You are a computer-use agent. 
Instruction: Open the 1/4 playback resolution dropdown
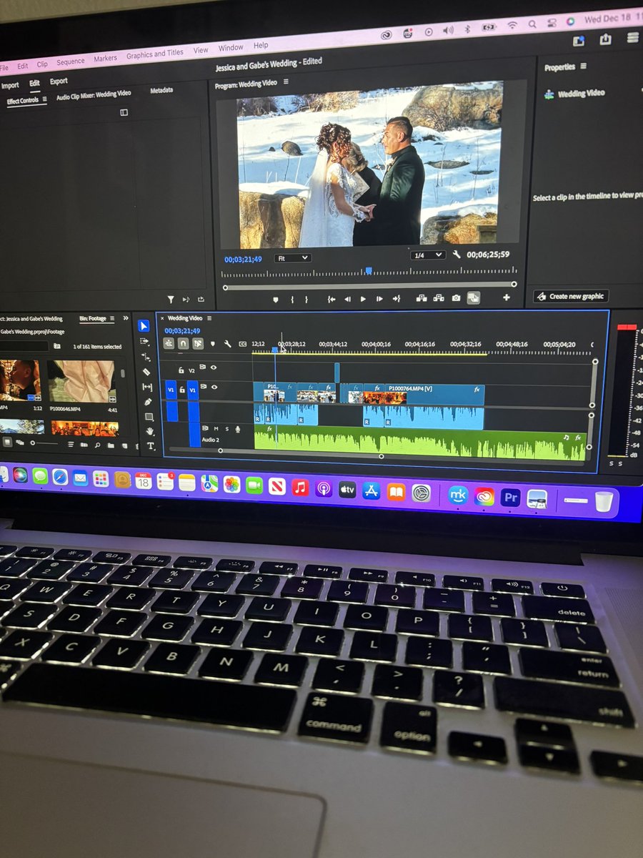pos(427,255)
